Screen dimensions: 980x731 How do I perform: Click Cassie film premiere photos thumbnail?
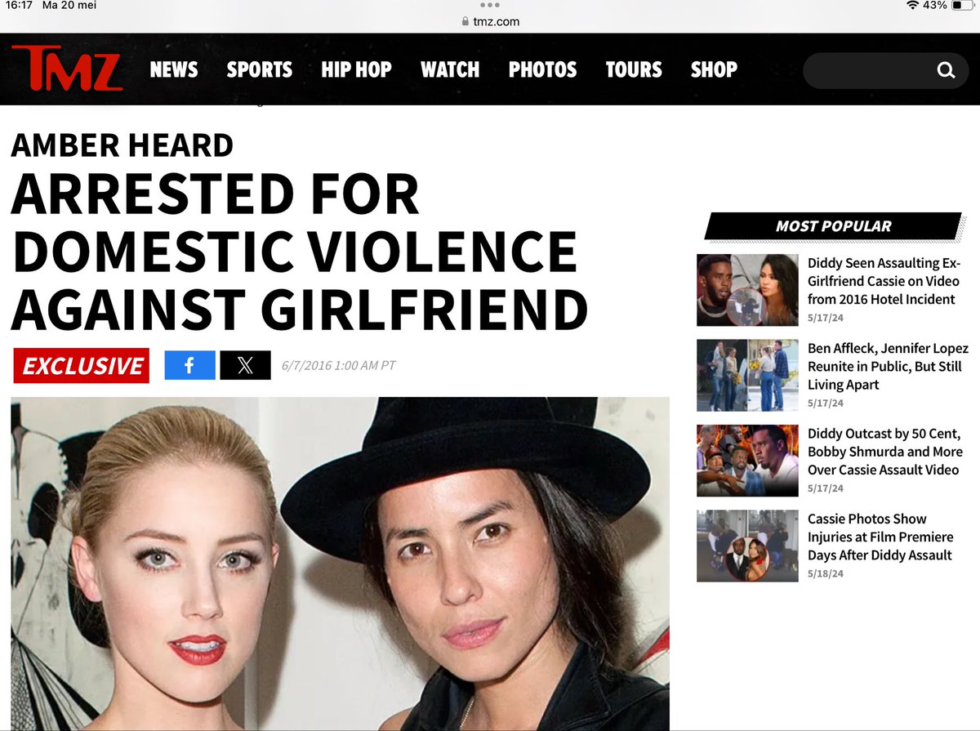tap(747, 546)
